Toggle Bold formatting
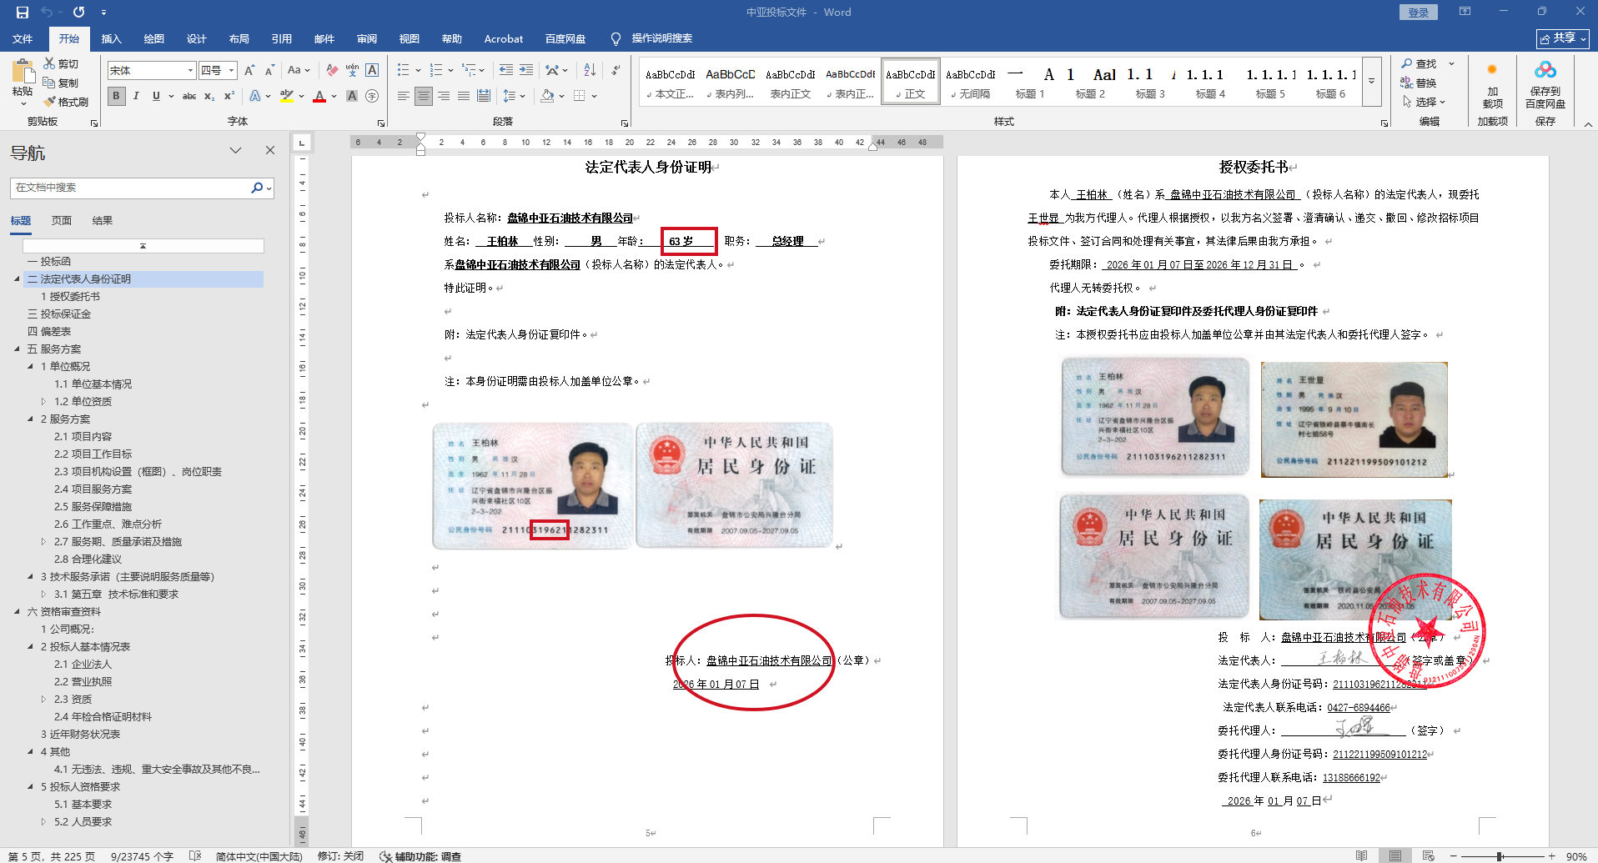Viewport: 1598px width, 863px height. [x=116, y=96]
